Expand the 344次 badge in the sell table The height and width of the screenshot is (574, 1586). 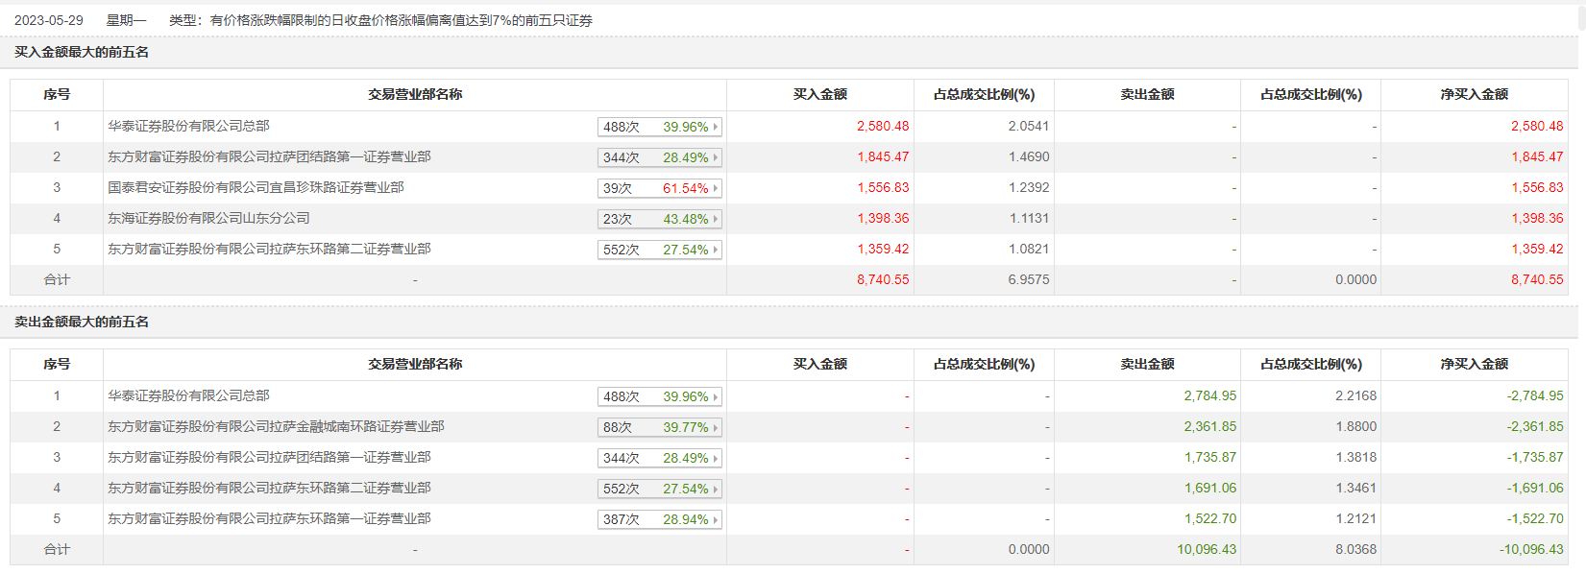(x=659, y=458)
